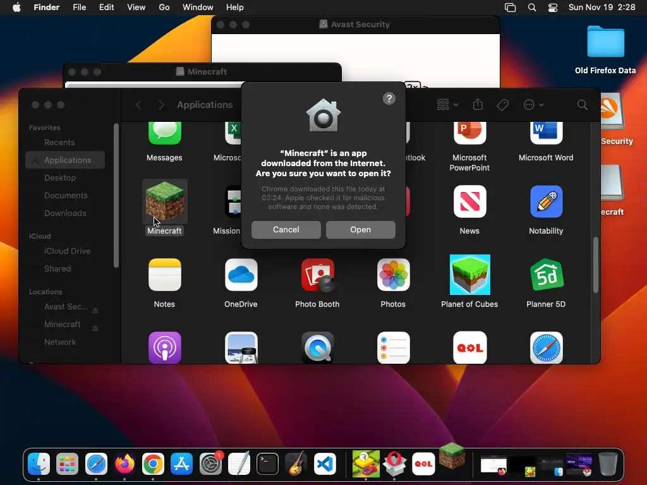The height and width of the screenshot is (485, 647).
Task: Open the Go menu
Action: click(164, 8)
